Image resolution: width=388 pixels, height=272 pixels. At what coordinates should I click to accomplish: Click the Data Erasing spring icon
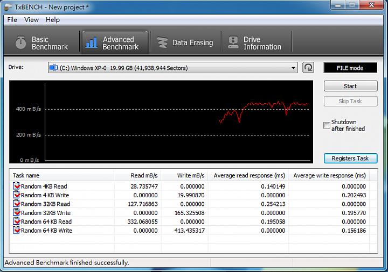162,42
